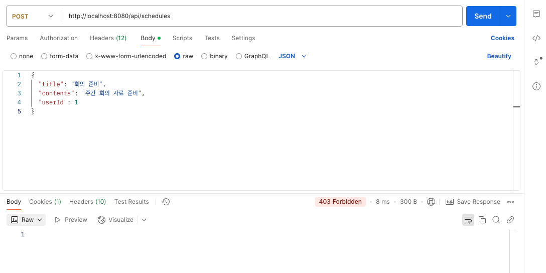Click the 300 B response size

coord(408,202)
